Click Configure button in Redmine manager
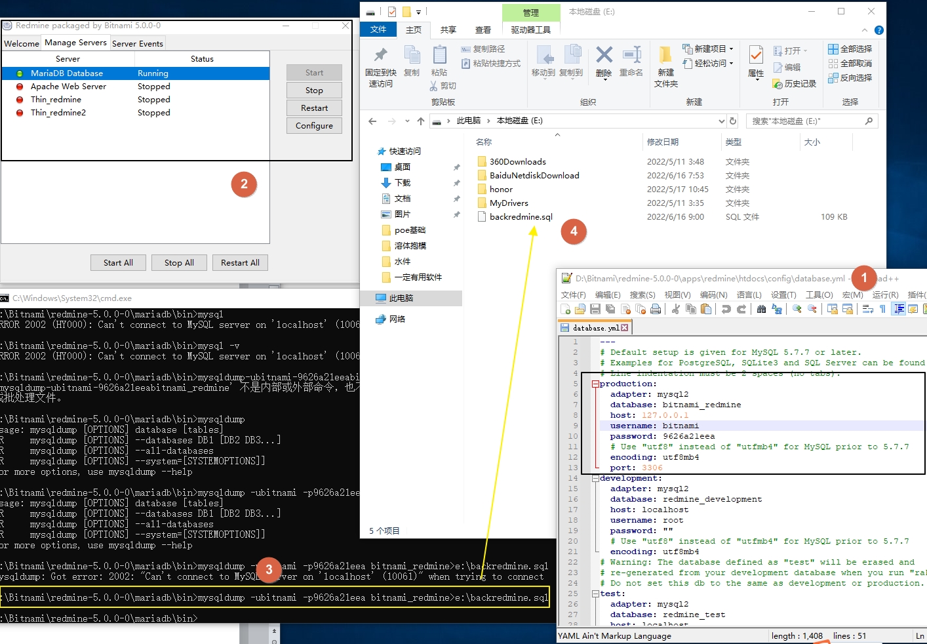 point(314,126)
